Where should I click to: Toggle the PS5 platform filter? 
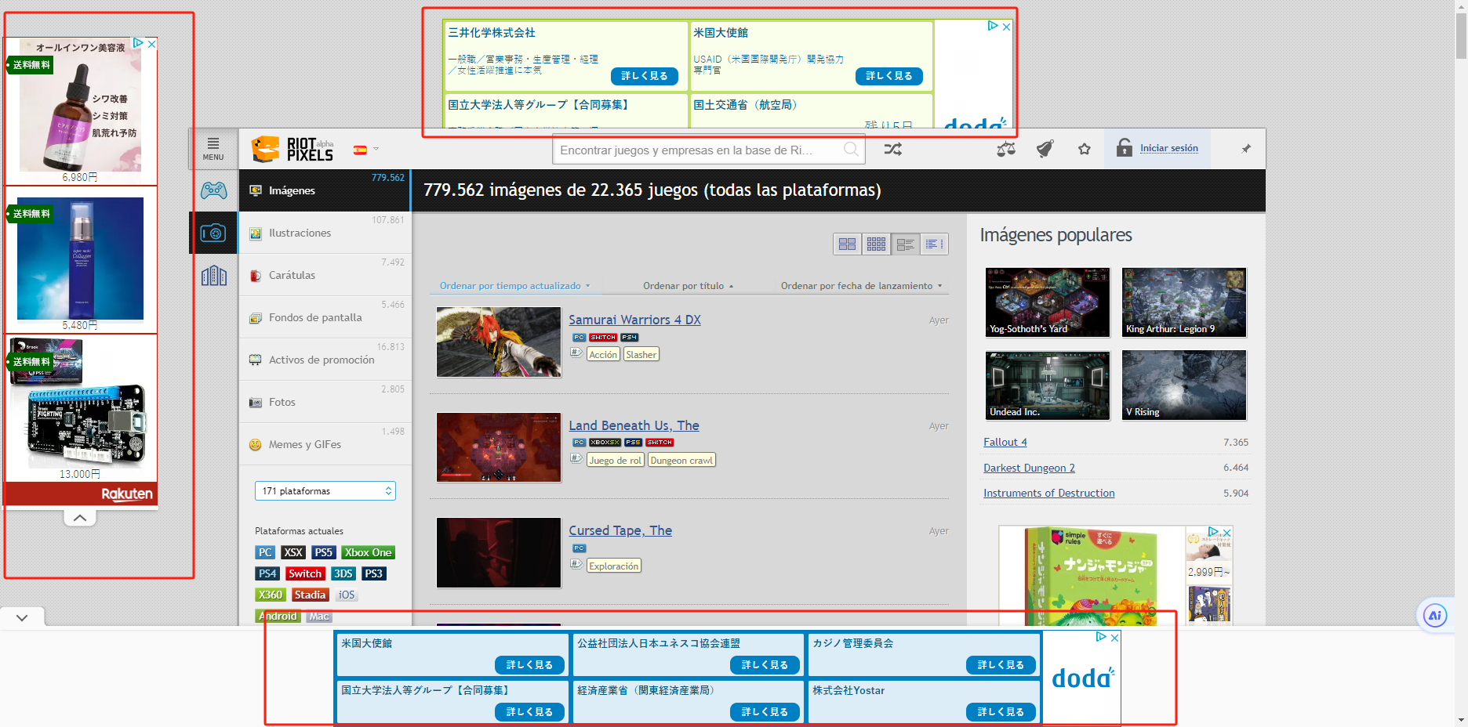[x=324, y=553]
